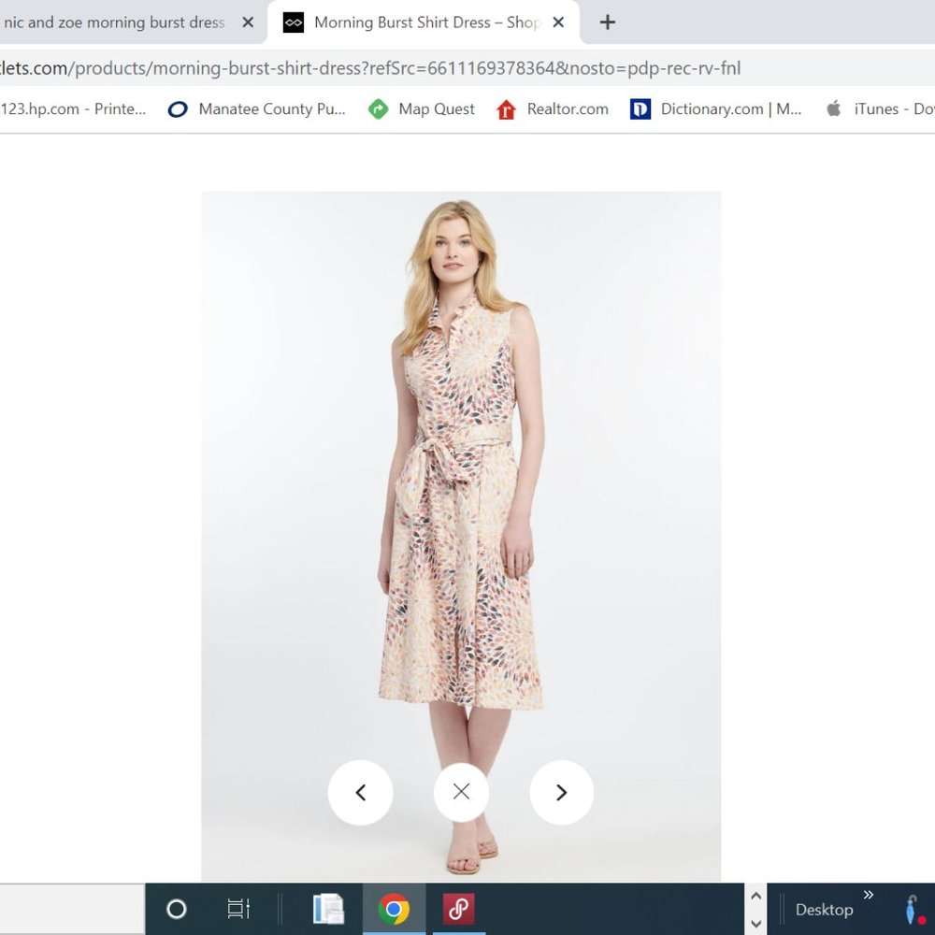
Task: Open the Desktop toolbar on the taskbar
Action: (824, 910)
